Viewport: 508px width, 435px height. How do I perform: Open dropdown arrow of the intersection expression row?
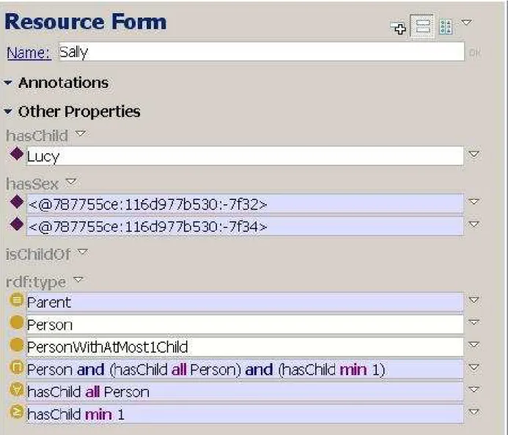pos(474,368)
